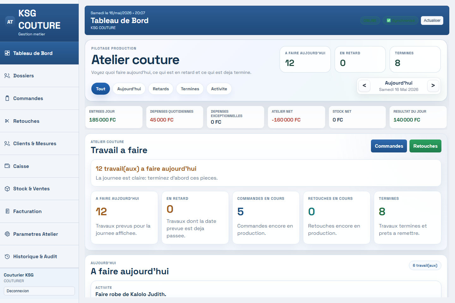455x303 pixels.
Task: Filter by Termines
Action: coord(190,89)
